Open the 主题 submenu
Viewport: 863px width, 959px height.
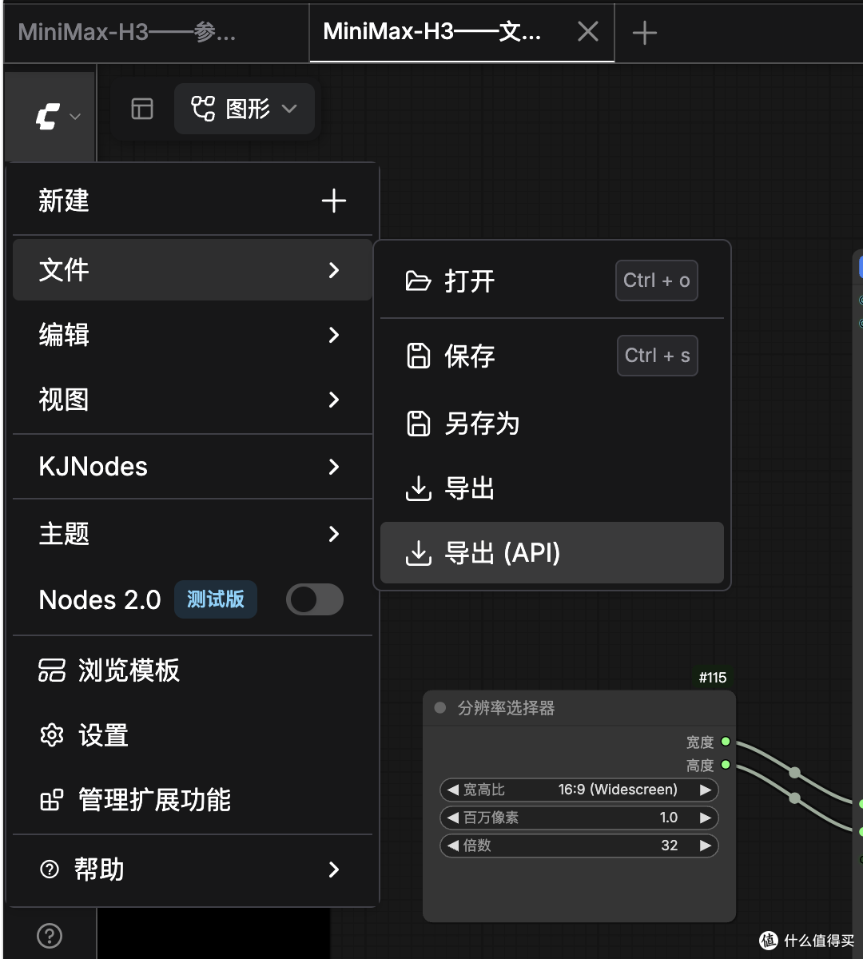coord(193,534)
